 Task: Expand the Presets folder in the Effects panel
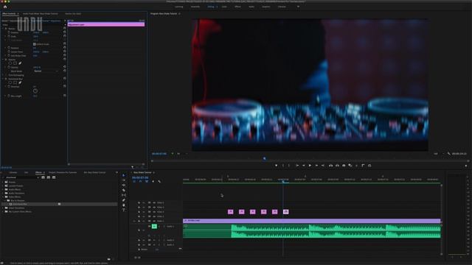point(3,182)
